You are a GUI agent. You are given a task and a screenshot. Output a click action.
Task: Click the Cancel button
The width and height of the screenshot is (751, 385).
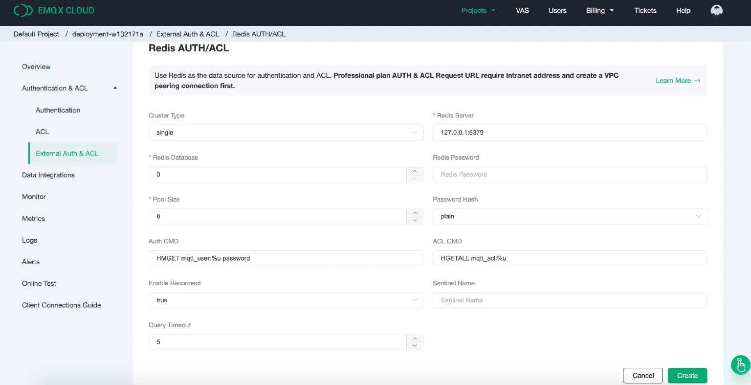(x=642, y=376)
